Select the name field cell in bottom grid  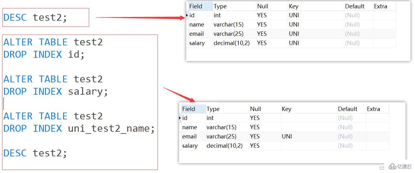coord(193,127)
